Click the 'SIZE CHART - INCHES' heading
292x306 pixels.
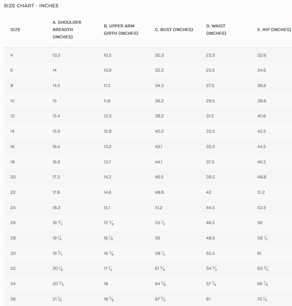click(31, 6)
